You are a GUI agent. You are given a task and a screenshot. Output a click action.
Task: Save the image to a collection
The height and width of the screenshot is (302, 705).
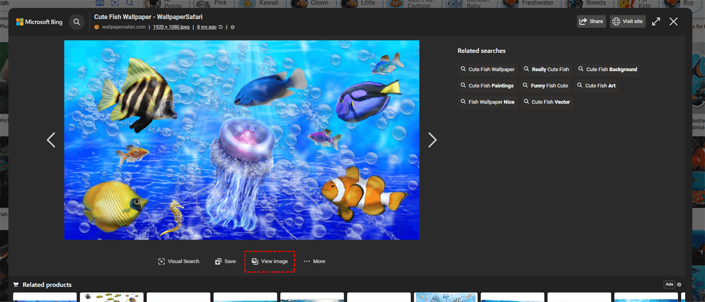click(225, 261)
